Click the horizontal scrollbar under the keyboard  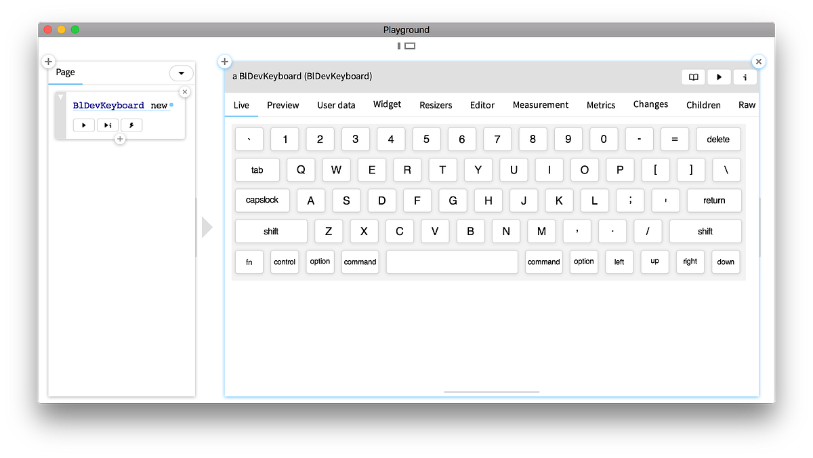pyautogui.click(x=491, y=392)
